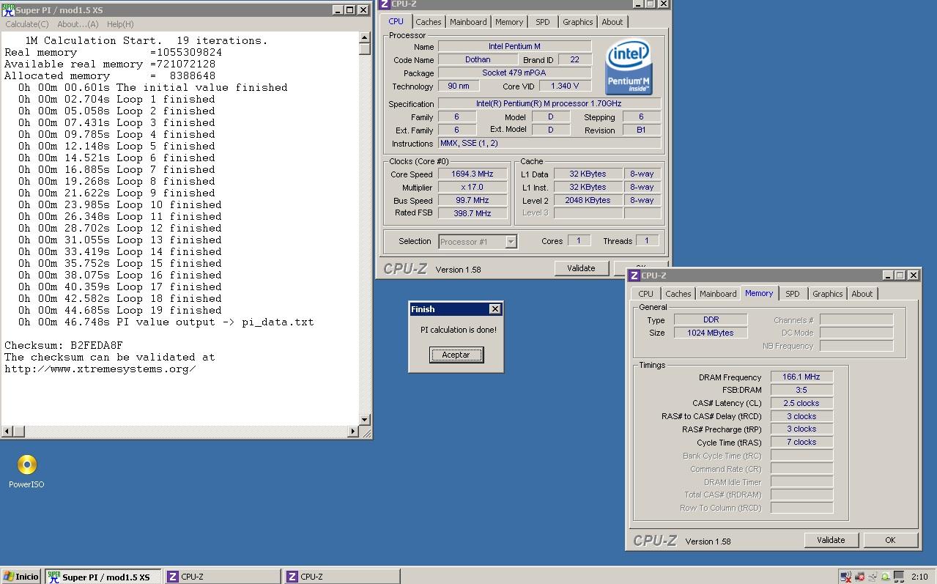
Task: Click the left arrow of Super PI horizontal scrollbar
Action: 6,432
